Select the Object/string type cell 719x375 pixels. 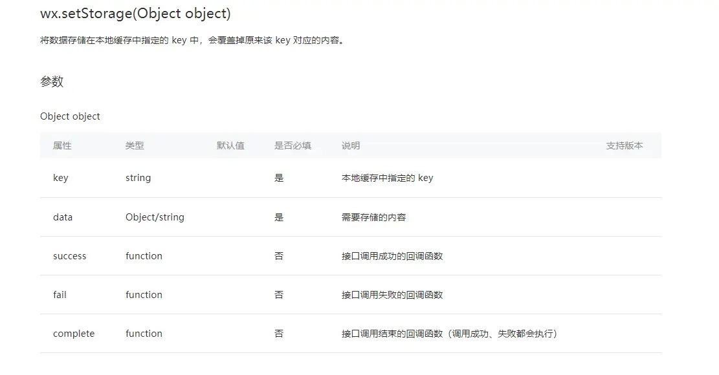click(x=155, y=217)
